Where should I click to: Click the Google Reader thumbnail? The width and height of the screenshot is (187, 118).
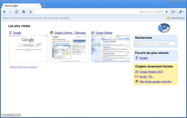[x=111, y=49]
